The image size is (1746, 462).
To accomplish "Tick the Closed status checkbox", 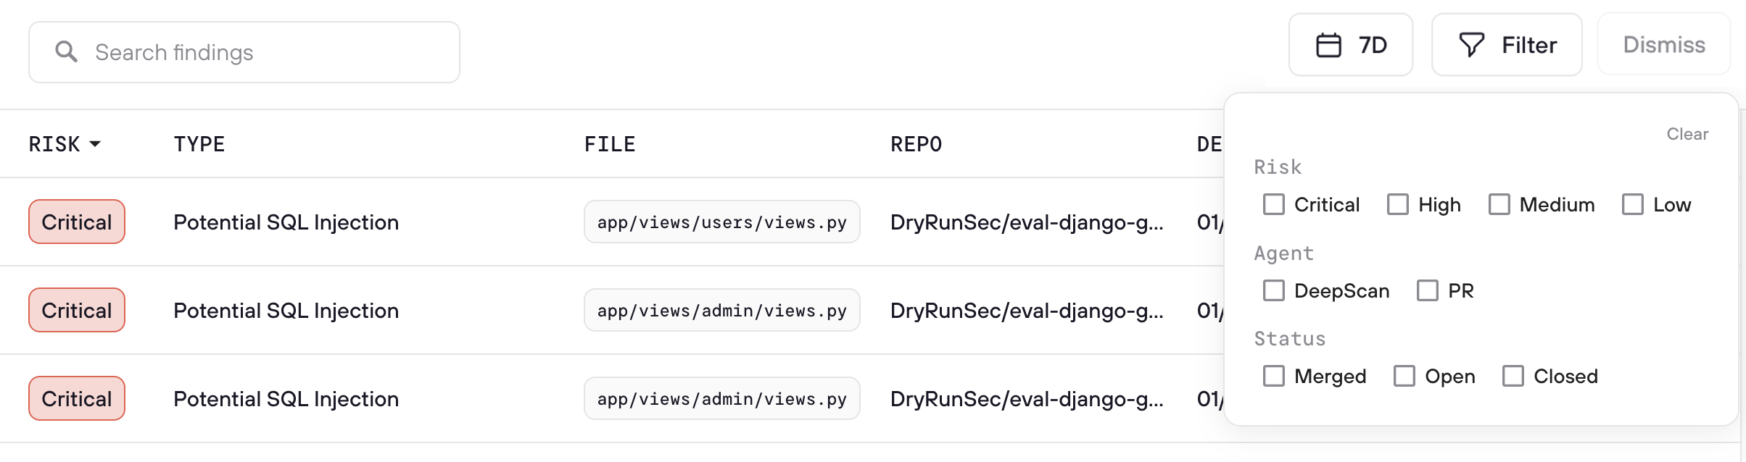I will pos(1513,376).
